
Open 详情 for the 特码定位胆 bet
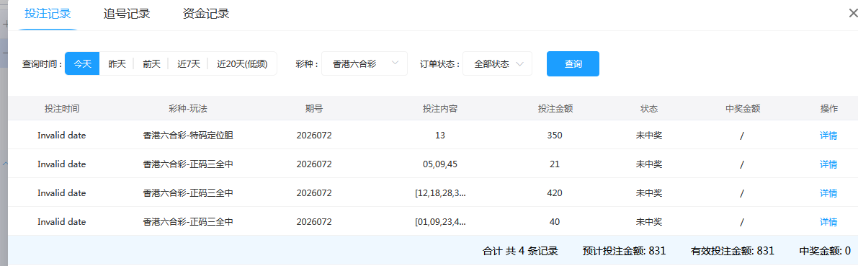(828, 136)
